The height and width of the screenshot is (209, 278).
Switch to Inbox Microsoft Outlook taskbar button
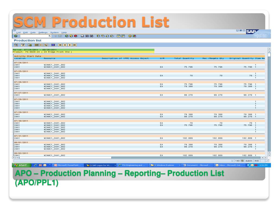click(229, 165)
